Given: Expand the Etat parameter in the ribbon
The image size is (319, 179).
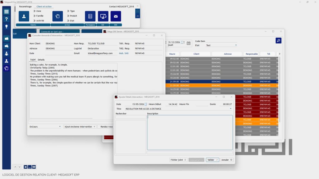Looking at the screenshot, I should tap(71, 21).
